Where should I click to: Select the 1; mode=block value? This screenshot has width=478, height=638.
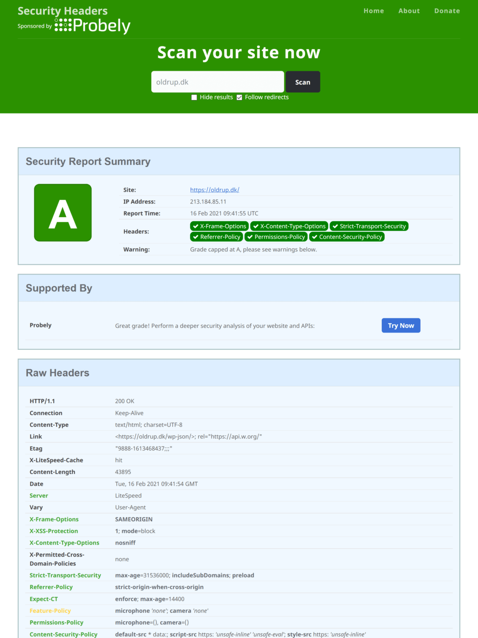pyautogui.click(x=135, y=531)
